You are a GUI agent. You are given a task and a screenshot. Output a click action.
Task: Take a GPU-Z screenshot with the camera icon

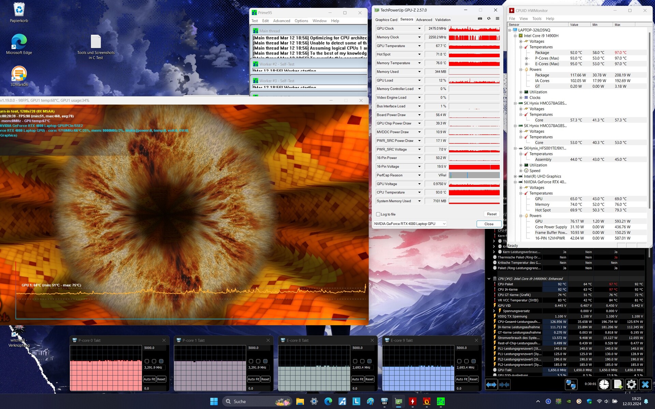point(480,19)
